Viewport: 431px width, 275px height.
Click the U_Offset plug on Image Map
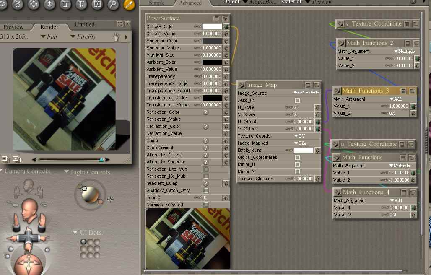[x=318, y=122]
